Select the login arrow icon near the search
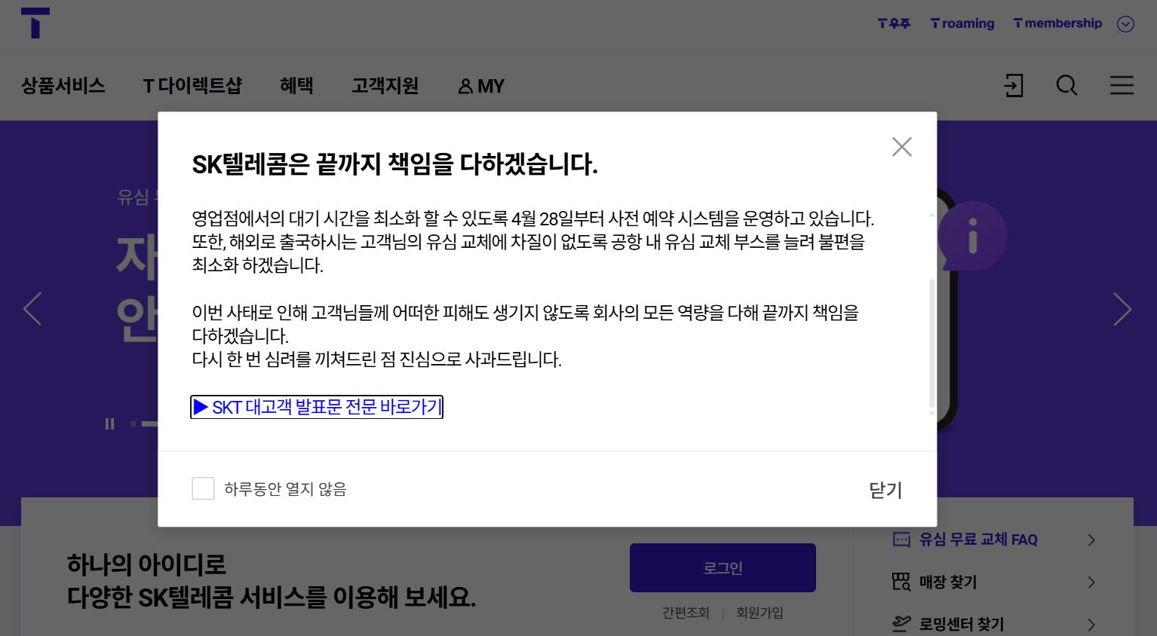 point(1013,86)
